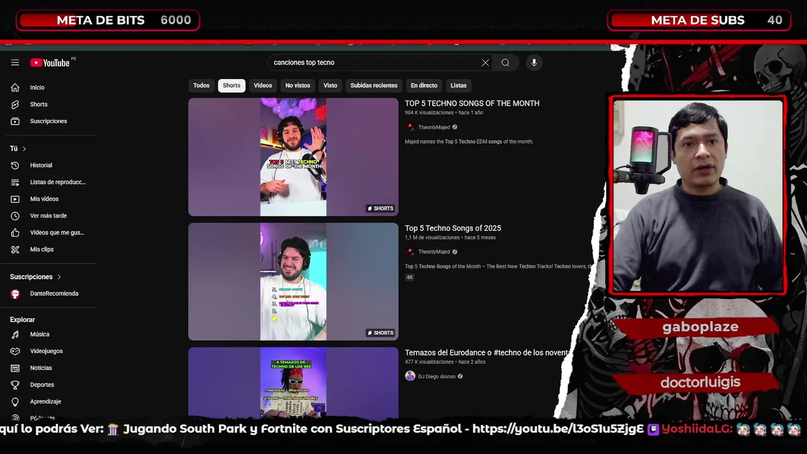Open Historial clock icon
This screenshot has width=807, height=454.
point(15,165)
